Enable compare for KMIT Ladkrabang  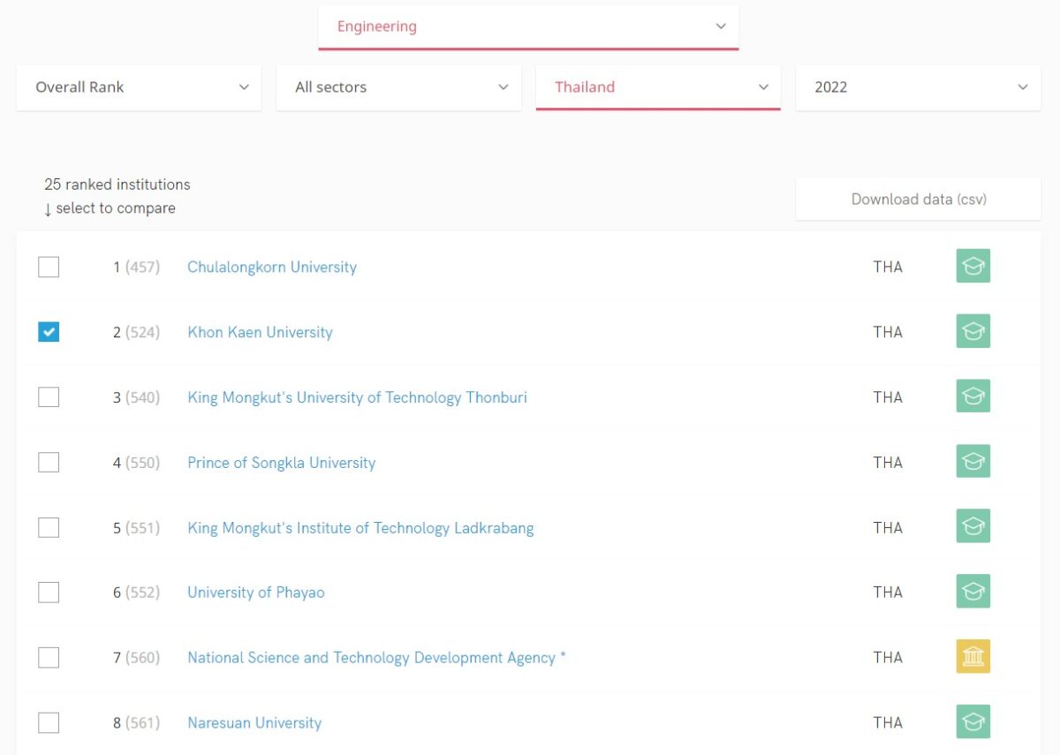coord(49,528)
